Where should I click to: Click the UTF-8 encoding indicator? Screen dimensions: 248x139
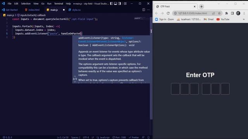point(86,137)
